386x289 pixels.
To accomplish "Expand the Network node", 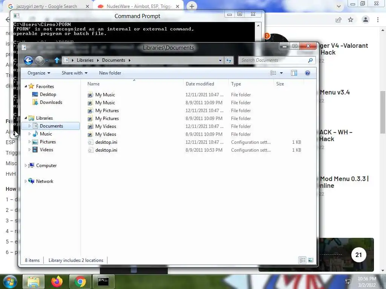I will pyautogui.click(x=26, y=181).
